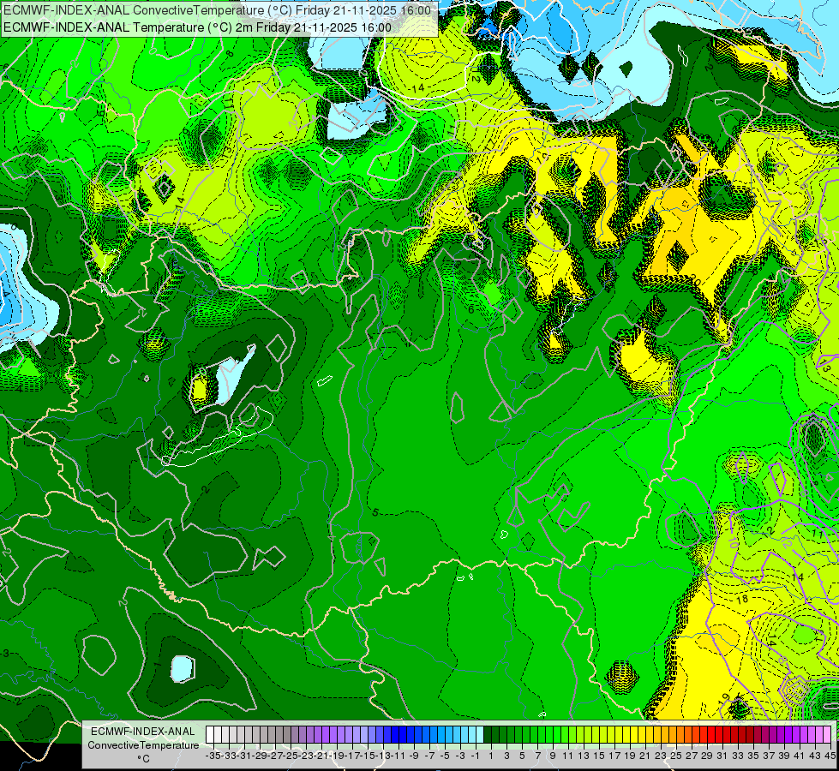Image resolution: width=839 pixels, height=771 pixels.
Task: Click the white-outlined elongated lake shape
Action: tap(219, 438)
